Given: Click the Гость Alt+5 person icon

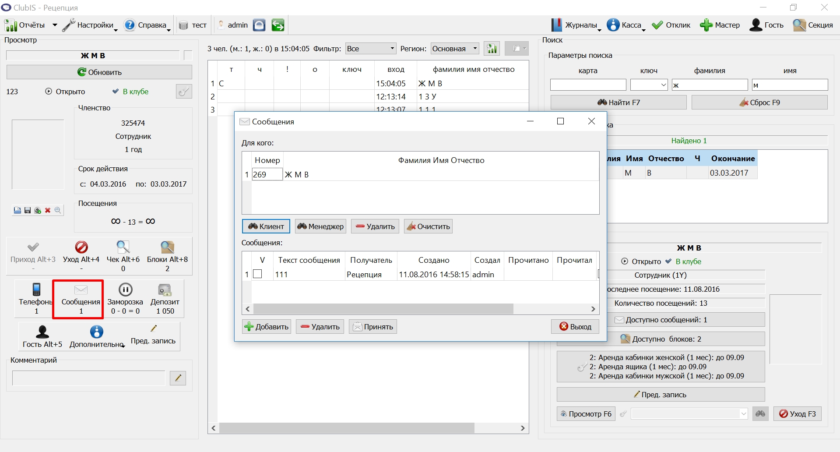Looking at the screenshot, I should point(42,332).
